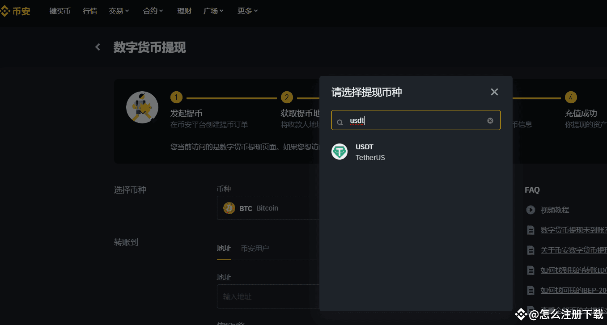Click the Binance 币安 logo
Image resolution: width=607 pixels, height=325 pixels.
coord(15,11)
